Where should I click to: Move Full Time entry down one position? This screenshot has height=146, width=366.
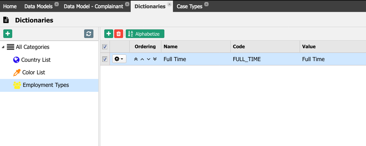[149, 59]
